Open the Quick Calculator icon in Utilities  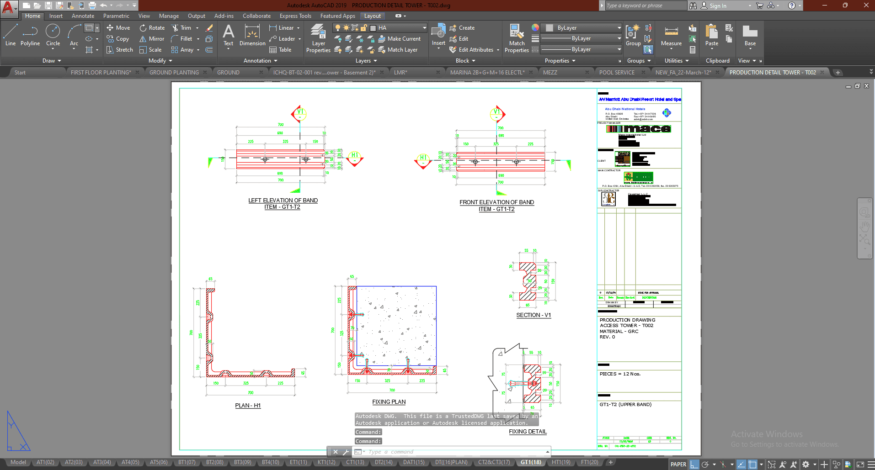[693, 50]
